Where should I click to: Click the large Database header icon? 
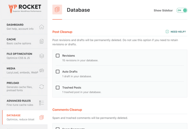pos(57,10)
